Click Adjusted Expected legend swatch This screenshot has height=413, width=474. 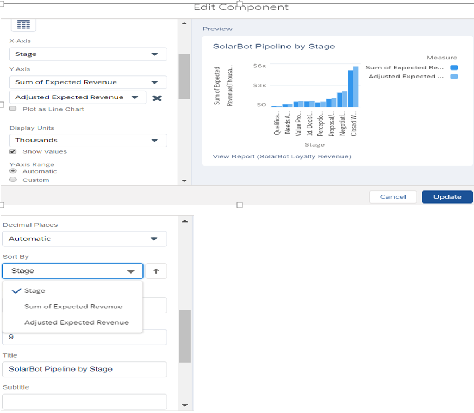[454, 77]
